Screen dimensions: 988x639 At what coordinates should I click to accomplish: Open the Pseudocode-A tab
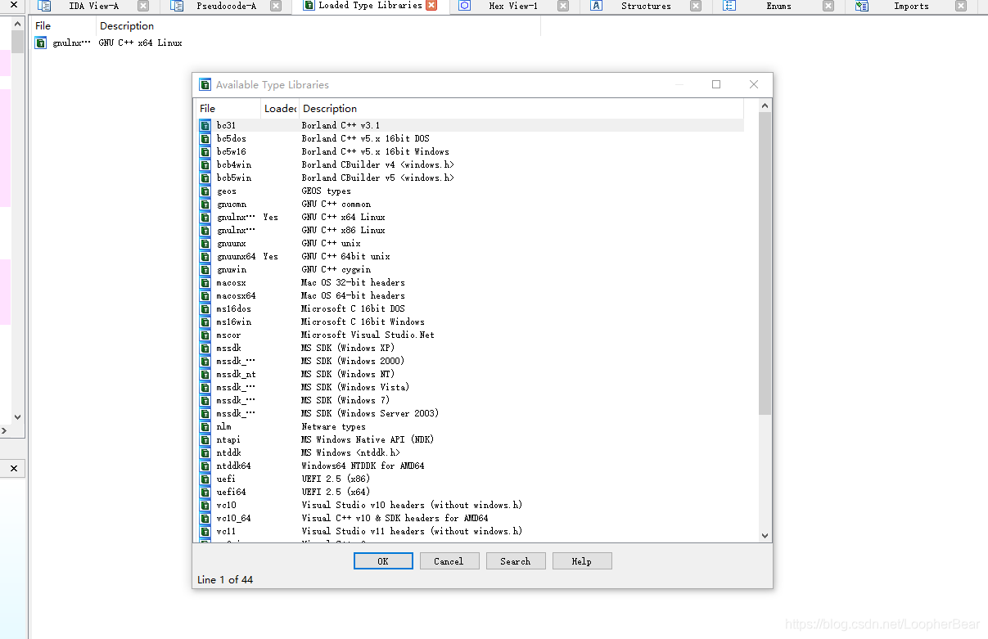tap(226, 6)
